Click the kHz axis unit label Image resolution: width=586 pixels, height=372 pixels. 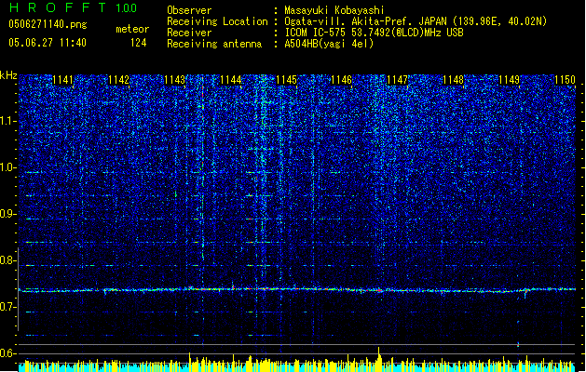[x=8, y=75]
